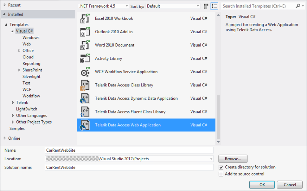Click the template list vertical scrollbar thumb
Image resolution: width=307 pixels, height=191 pixels.
tap(218, 117)
